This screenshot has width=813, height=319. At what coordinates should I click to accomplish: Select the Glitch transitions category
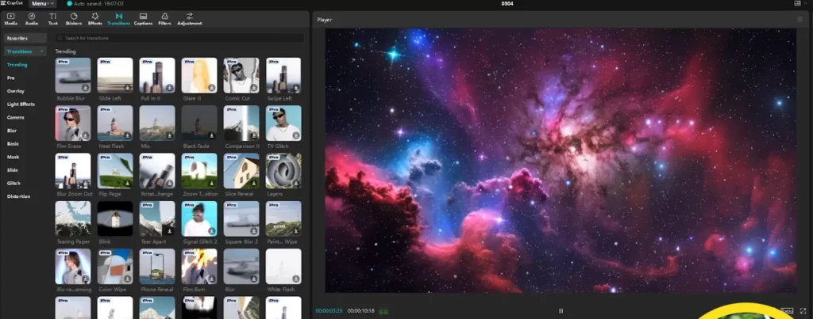tap(13, 183)
